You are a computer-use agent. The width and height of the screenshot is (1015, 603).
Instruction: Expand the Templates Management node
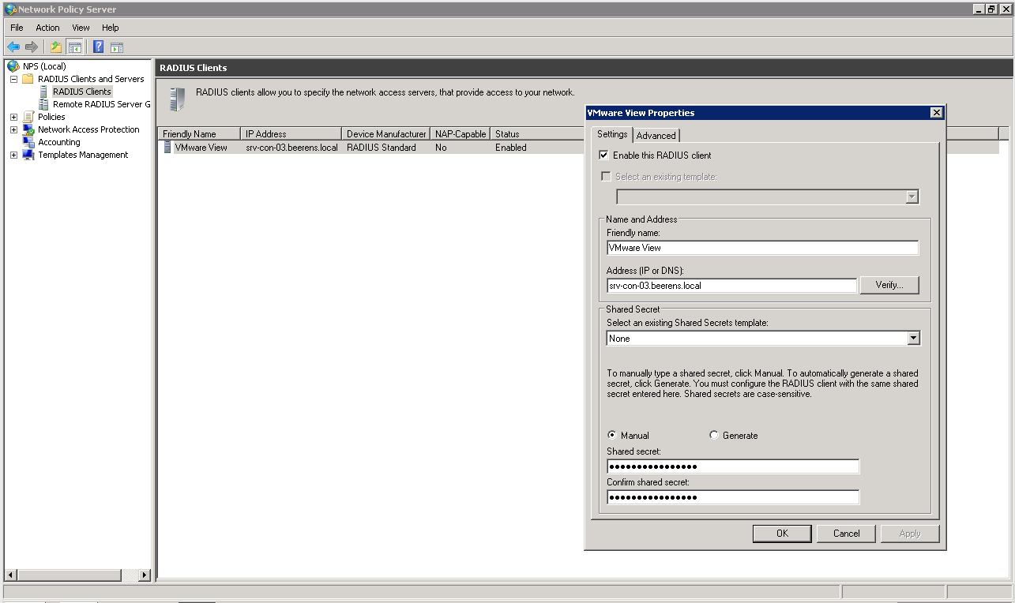pyautogui.click(x=13, y=155)
